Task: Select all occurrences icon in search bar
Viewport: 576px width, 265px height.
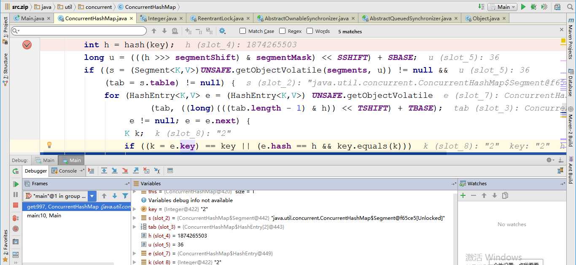Action: point(210,31)
